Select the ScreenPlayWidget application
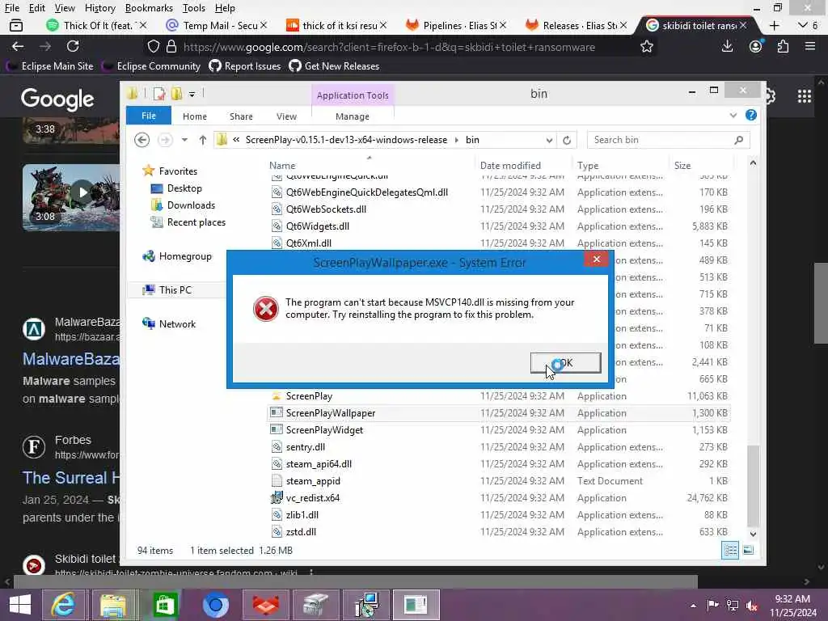The height and width of the screenshot is (621, 828). tap(324, 430)
